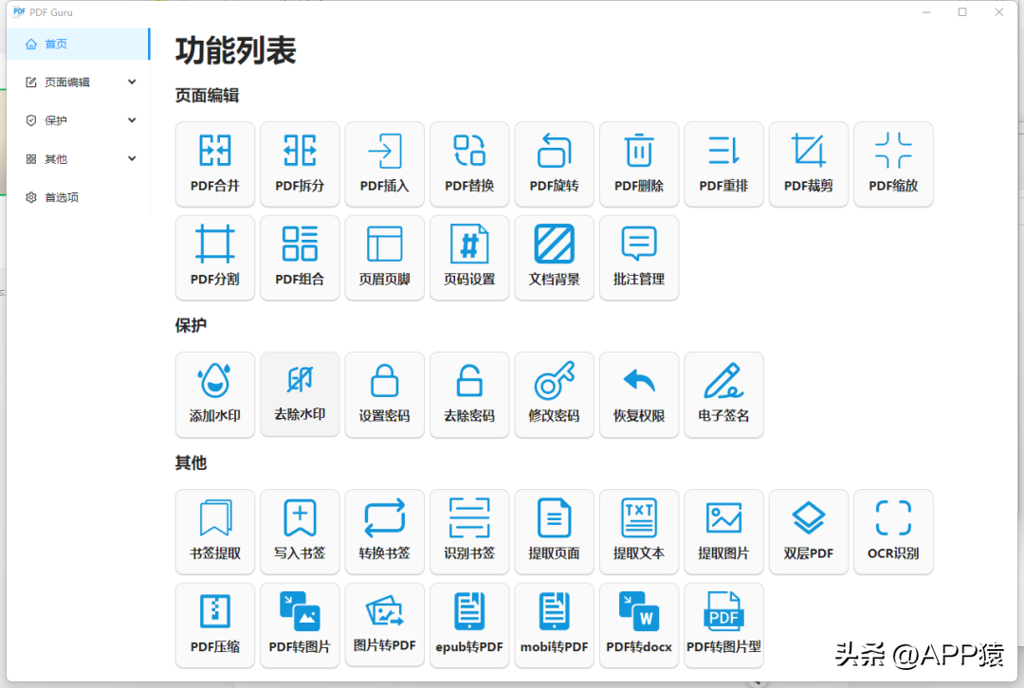Select 保护 in the sidebar
This screenshot has height=688, width=1024.
[x=79, y=120]
